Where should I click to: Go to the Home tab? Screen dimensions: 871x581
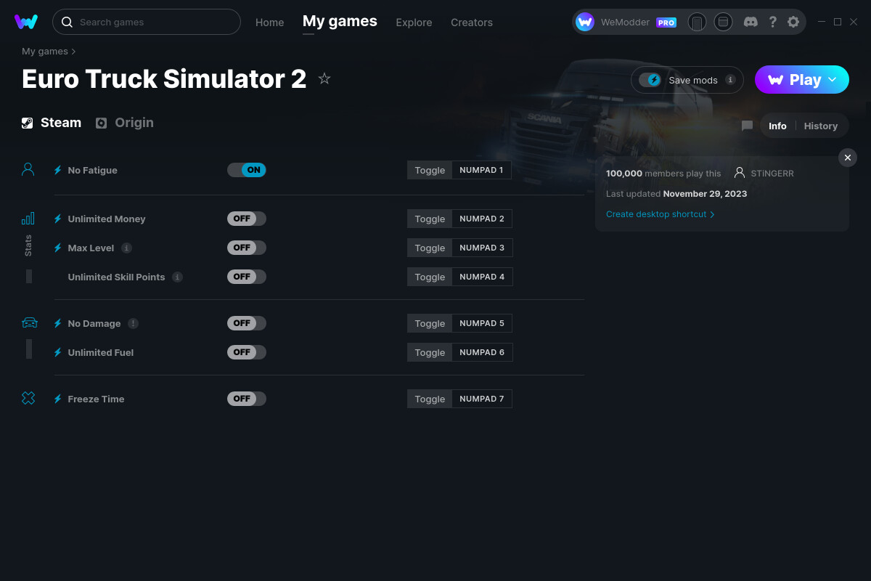(x=270, y=23)
